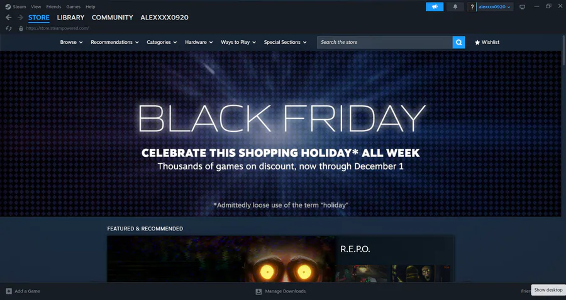The height and width of the screenshot is (300, 566).
Task: Open the notifications bell
Action: point(455,7)
